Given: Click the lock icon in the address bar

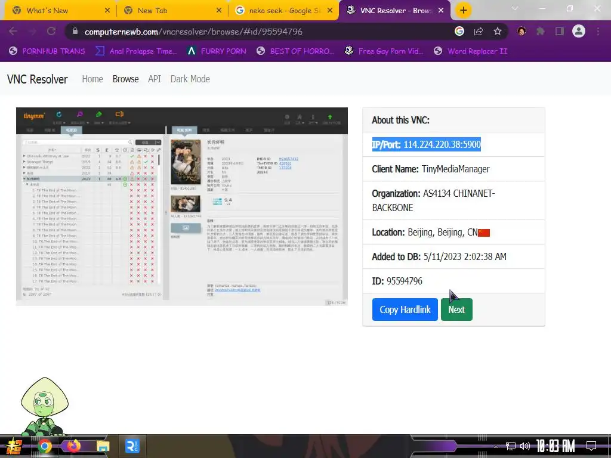Looking at the screenshot, I should pos(75,32).
